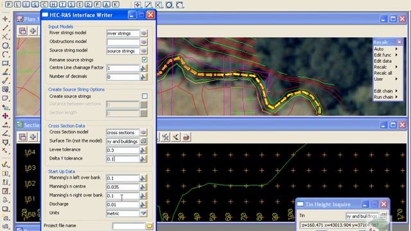Click the plus icon in Section view toolbar
This screenshot has height=231, width=411.
pyautogui.click(x=33, y=137)
